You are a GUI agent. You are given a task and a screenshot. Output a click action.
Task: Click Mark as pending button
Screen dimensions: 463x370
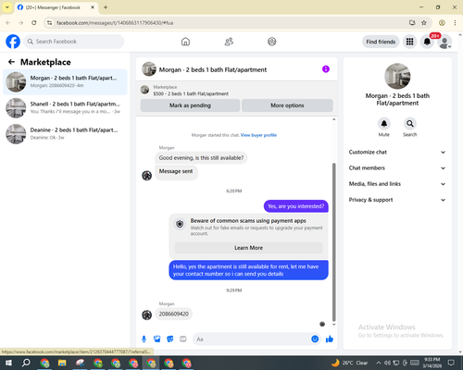[x=190, y=105]
